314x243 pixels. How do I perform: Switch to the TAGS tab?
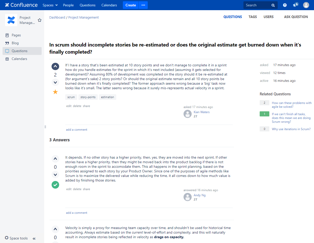click(253, 17)
